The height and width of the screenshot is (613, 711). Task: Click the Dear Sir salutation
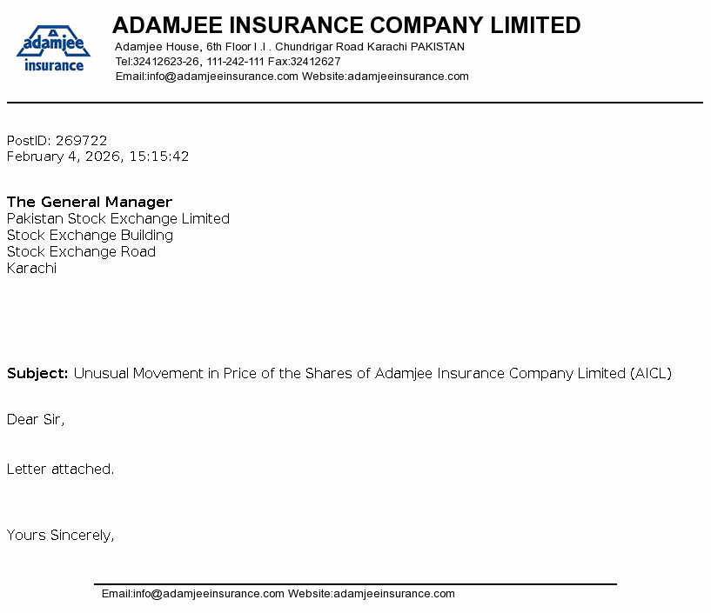[36, 420]
